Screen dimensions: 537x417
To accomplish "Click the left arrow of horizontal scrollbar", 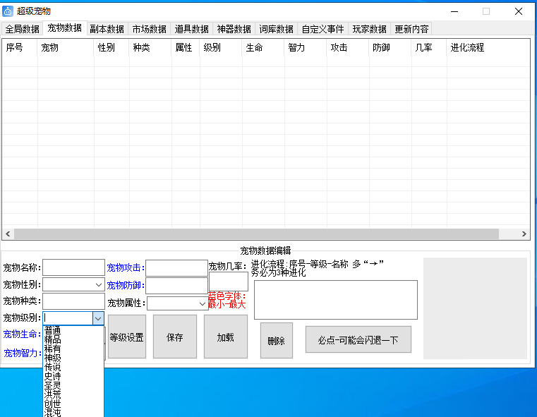I will tap(8, 234).
